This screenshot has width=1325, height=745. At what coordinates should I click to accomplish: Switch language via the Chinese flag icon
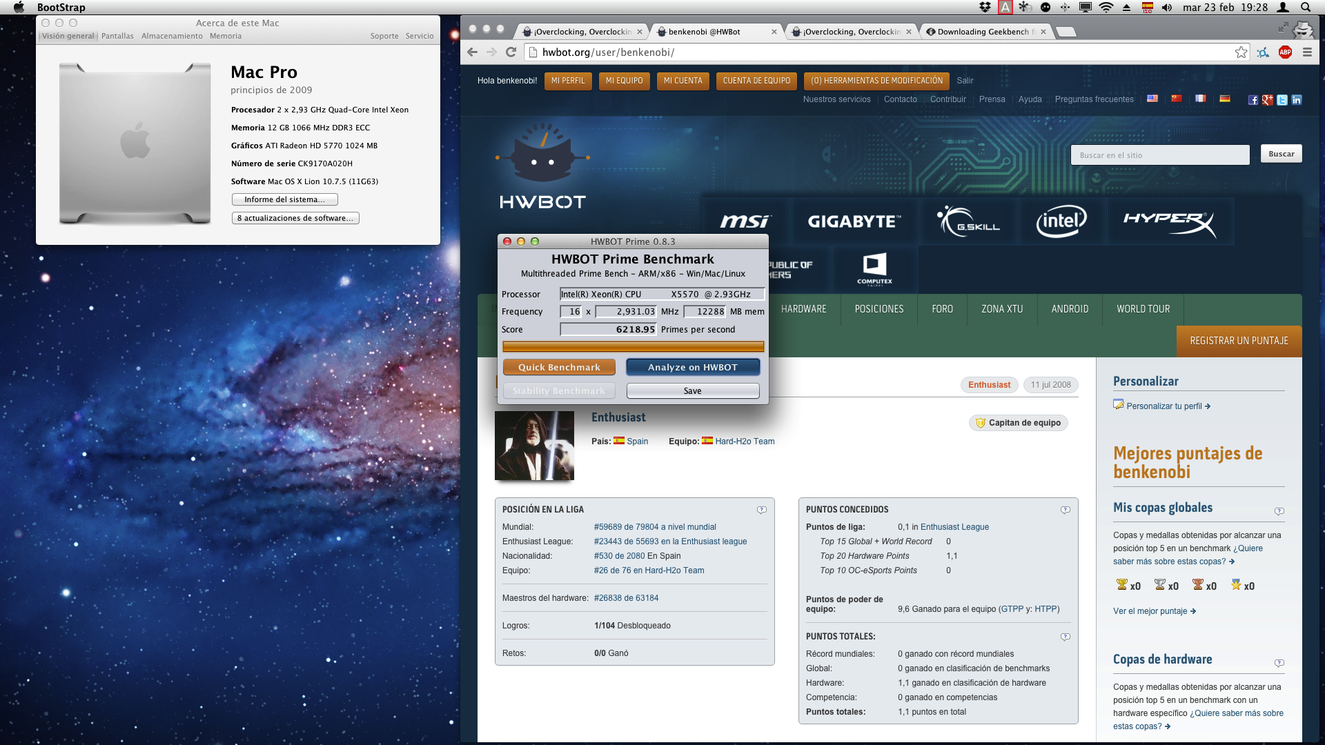[1177, 99]
